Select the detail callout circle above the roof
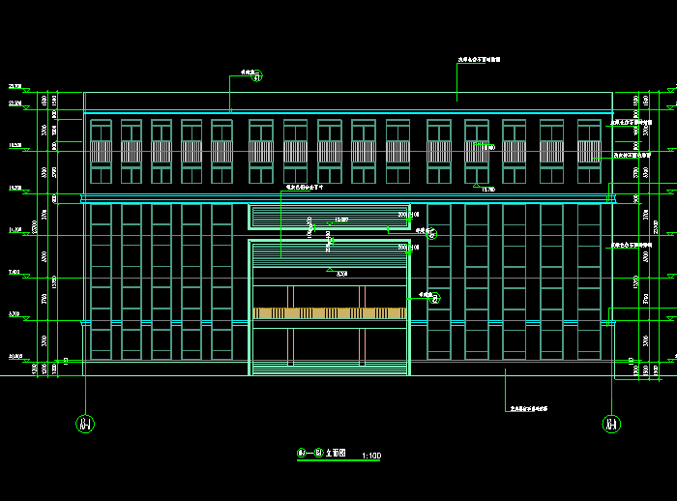Viewport: 677px width, 501px height. coord(256,78)
